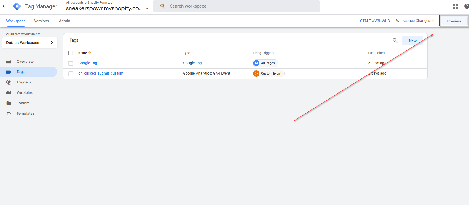Click the back arrow icon

tap(4, 6)
